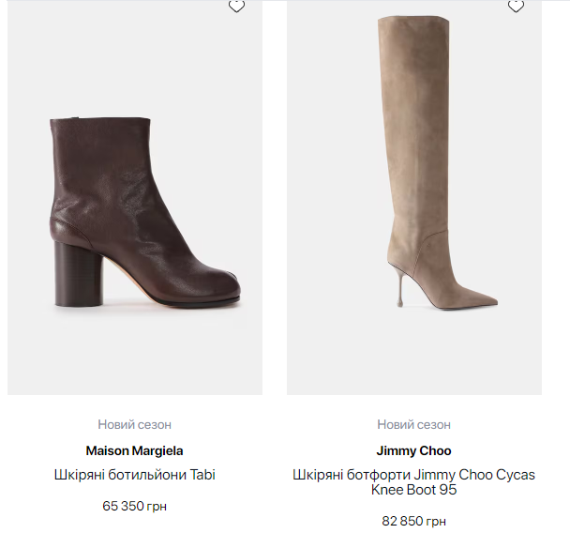Click the 82 850 грн price
Screen dimensions: 570x533
[414, 521]
